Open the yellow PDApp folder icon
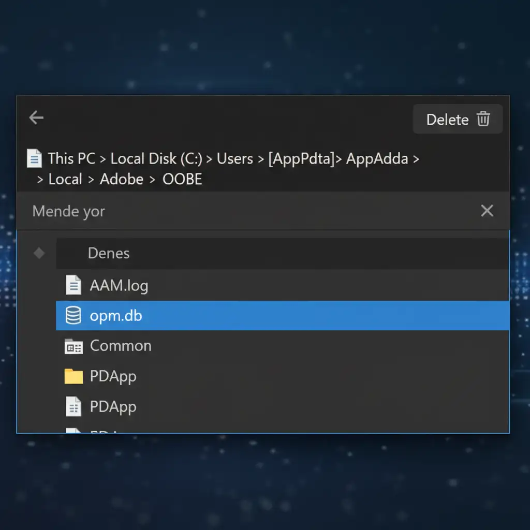The height and width of the screenshot is (530, 530). [73, 376]
